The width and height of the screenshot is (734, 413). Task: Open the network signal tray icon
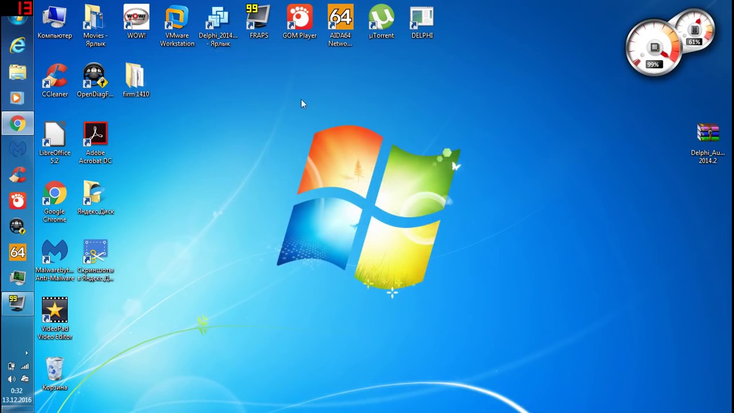pos(25,366)
